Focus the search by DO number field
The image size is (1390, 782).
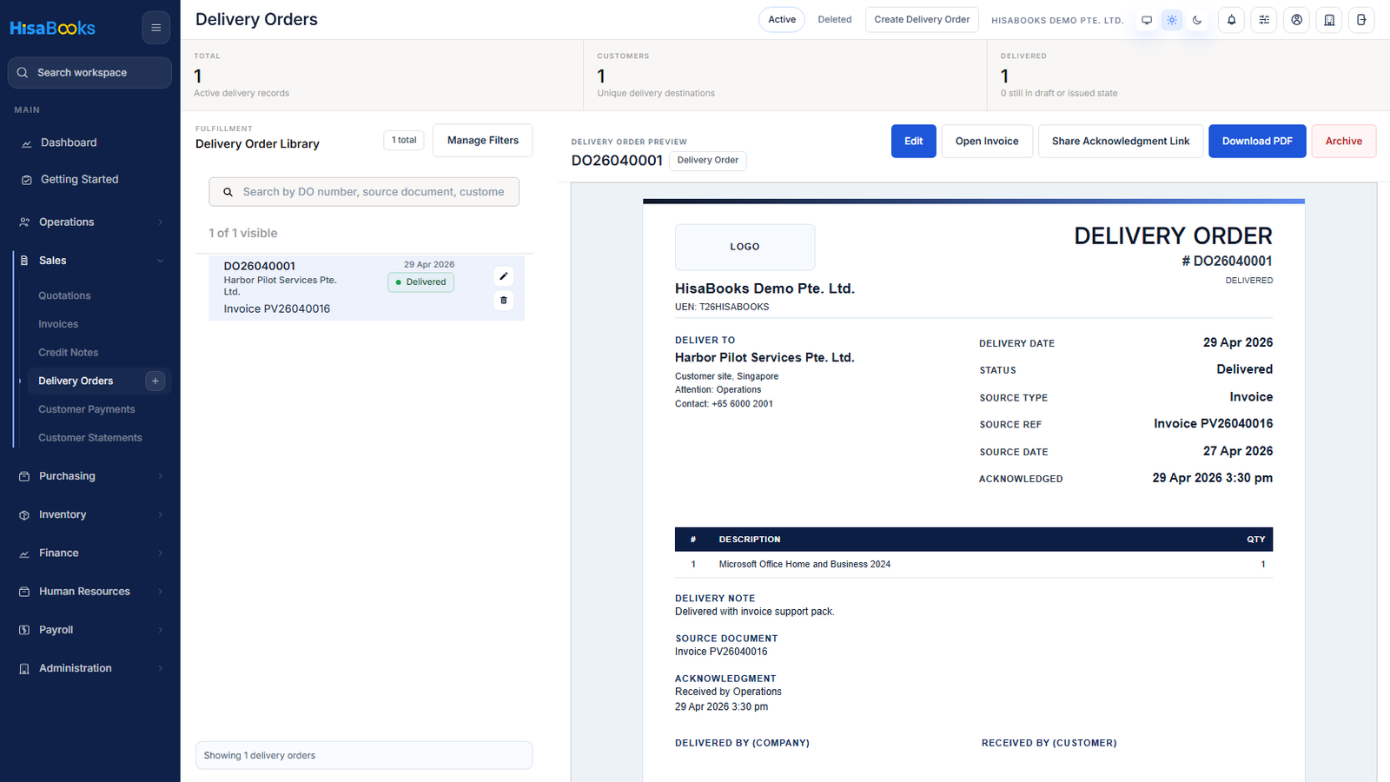click(364, 192)
